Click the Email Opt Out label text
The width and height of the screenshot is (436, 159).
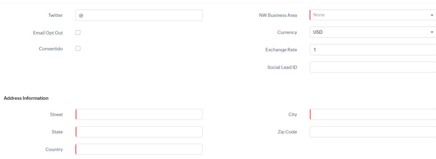[x=48, y=33]
